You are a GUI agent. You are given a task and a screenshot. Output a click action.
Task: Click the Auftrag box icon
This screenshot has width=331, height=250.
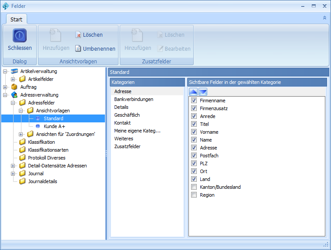pyautogui.click(x=14, y=87)
